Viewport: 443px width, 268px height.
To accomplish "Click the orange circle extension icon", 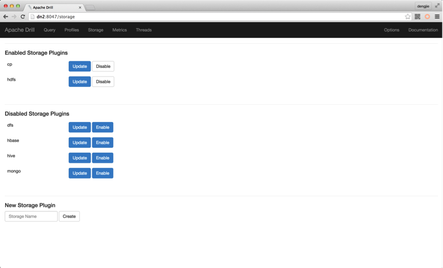I will (427, 17).
